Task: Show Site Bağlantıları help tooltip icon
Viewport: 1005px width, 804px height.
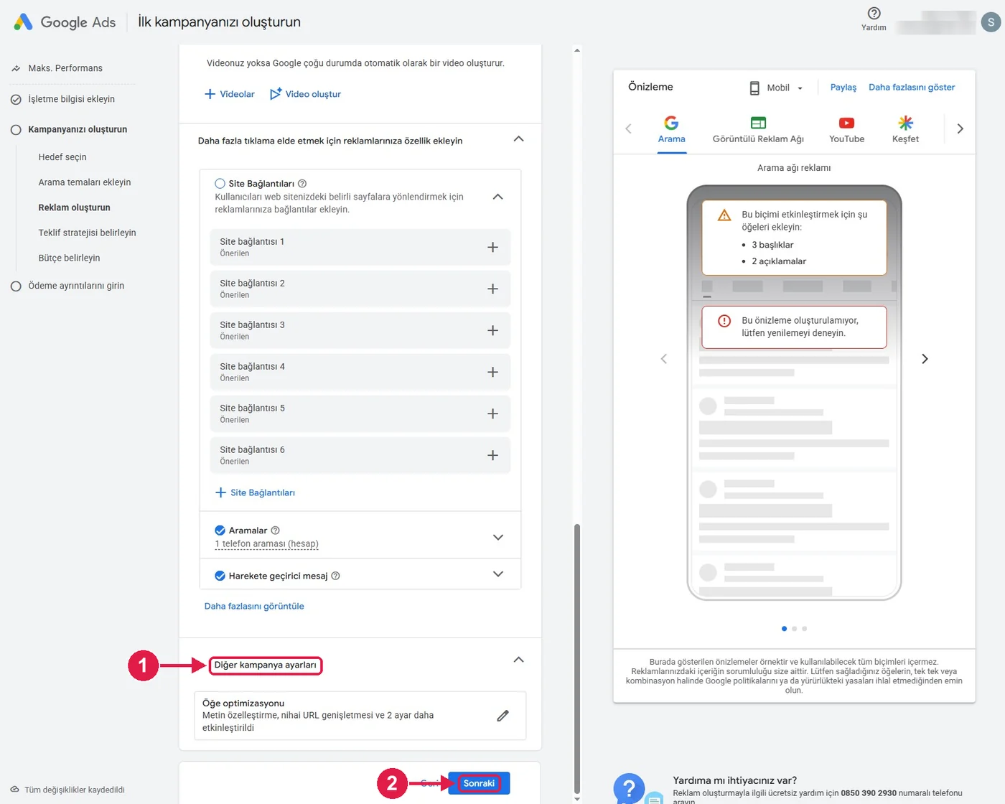Action: (302, 184)
